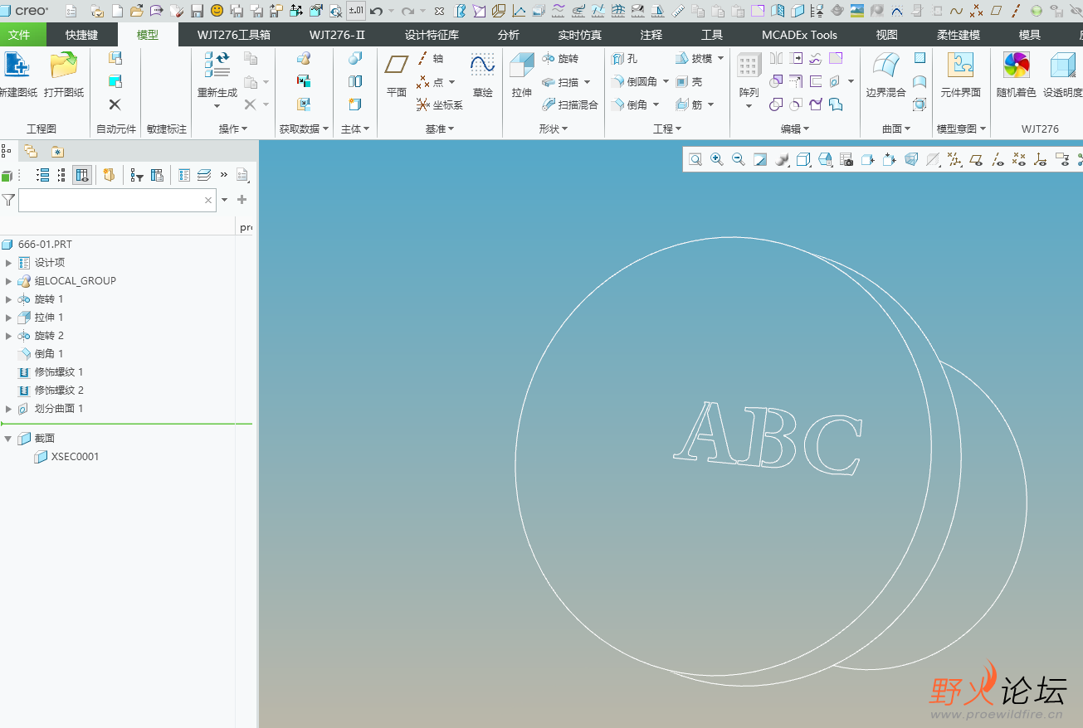Switch to the 快捷键 tab
The height and width of the screenshot is (728, 1083).
[x=81, y=35]
